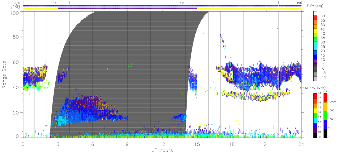Screen dimensions: 339x156
Task: Click the 6 tick on UT hours axis
Action: pyautogui.click(x=92, y=144)
